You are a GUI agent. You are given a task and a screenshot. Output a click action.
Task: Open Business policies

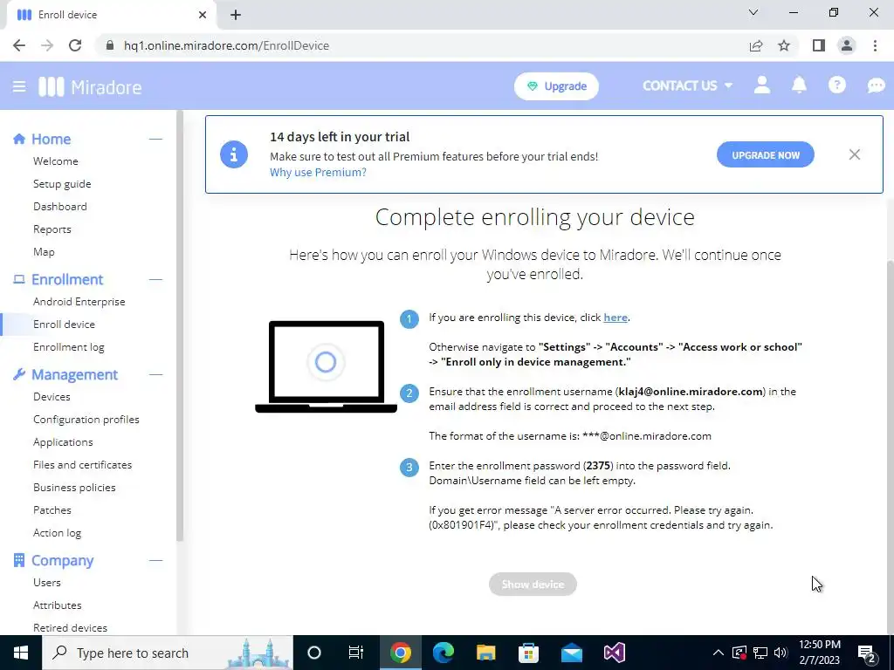point(74,488)
